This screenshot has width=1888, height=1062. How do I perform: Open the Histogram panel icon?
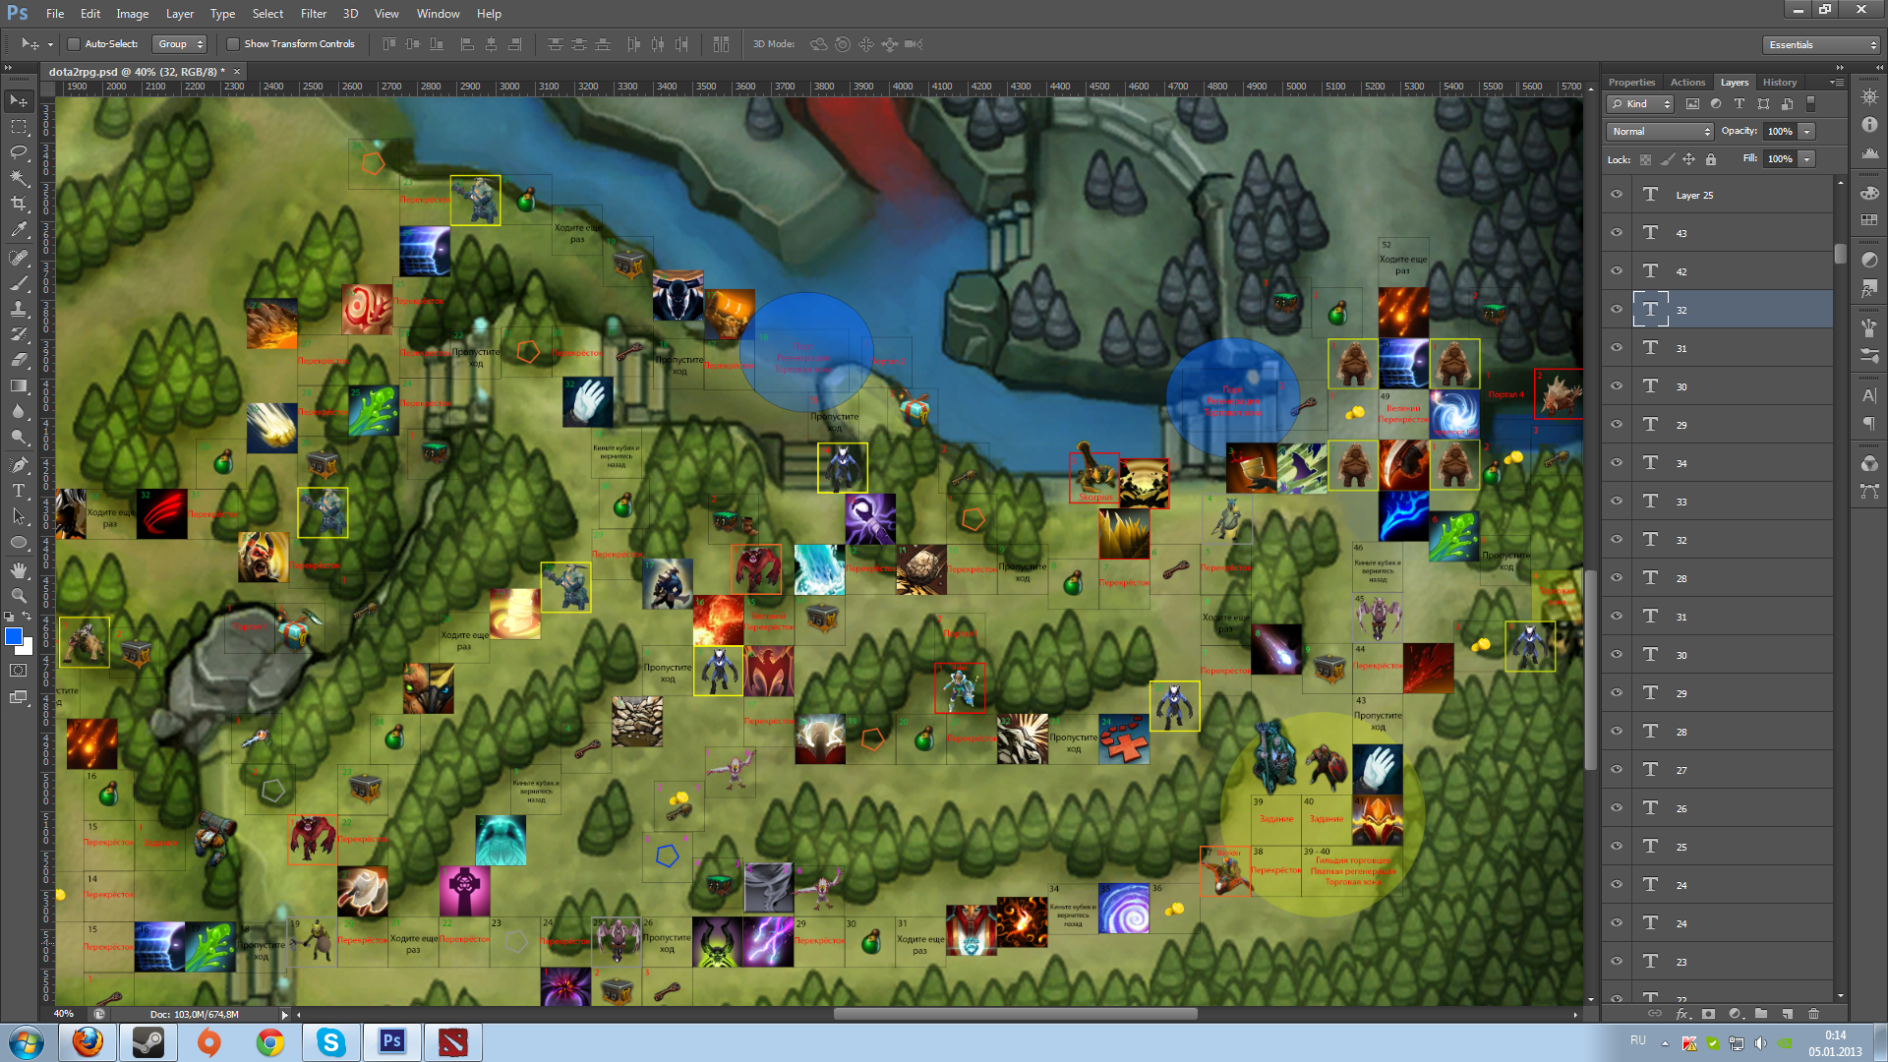coord(1869,152)
